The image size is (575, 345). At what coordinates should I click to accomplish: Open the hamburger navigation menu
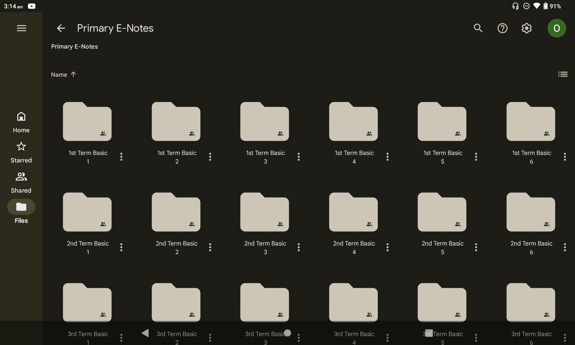[x=22, y=28]
